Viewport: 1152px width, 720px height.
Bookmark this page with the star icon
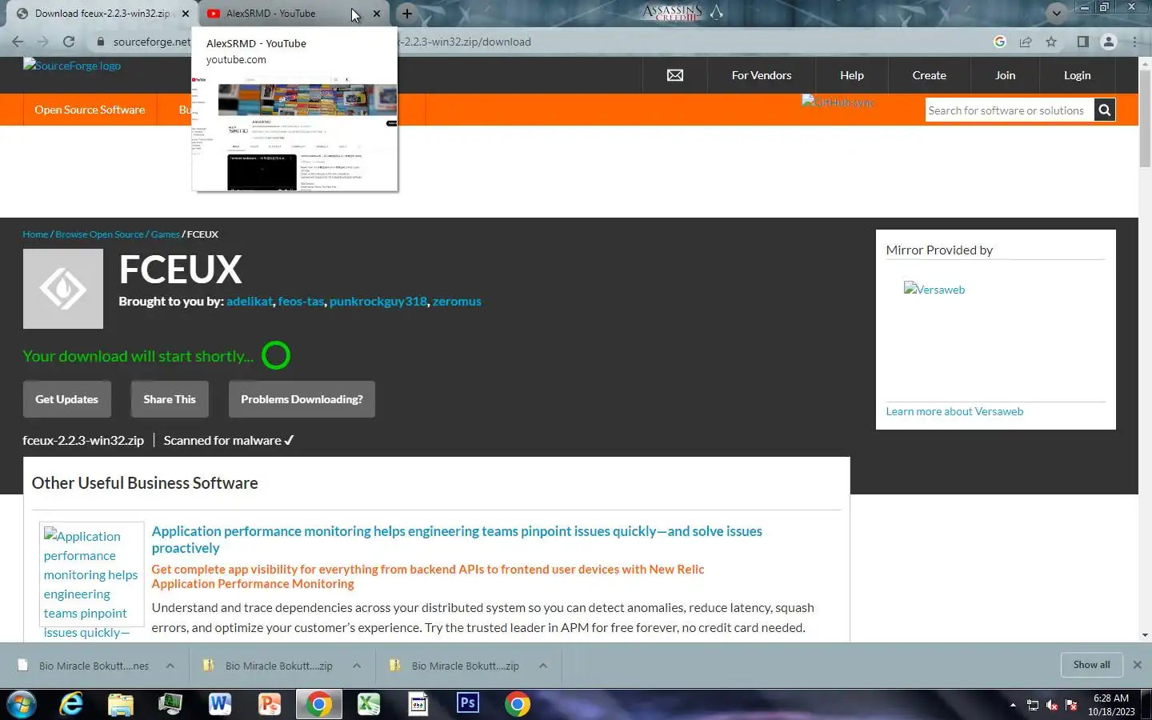(x=1051, y=42)
